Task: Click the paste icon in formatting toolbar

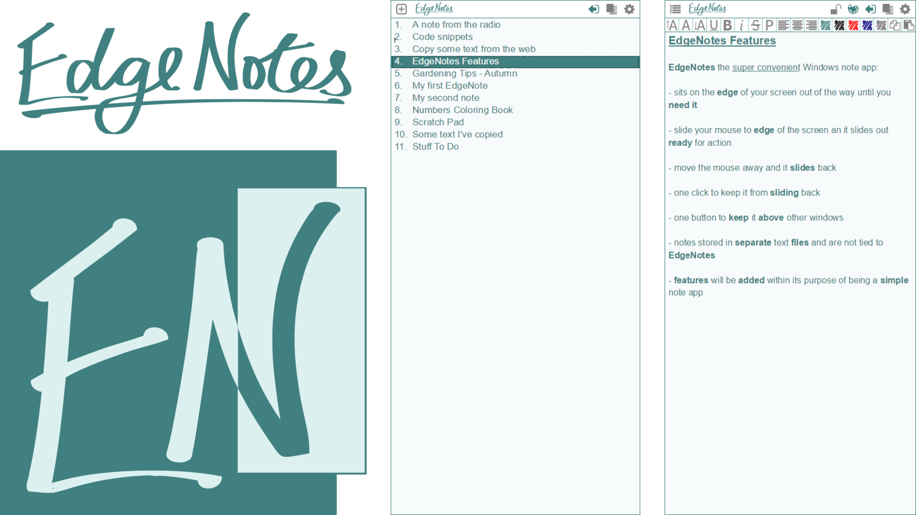Action: [909, 25]
